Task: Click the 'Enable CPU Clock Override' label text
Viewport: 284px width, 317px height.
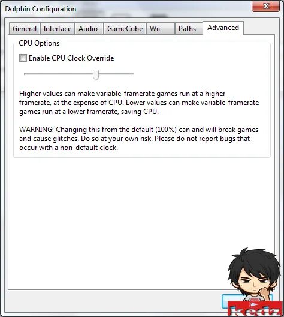Action: pyautogui.click(x=71, y=58)
